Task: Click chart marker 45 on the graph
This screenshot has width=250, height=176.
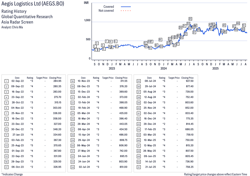Action: [x=224, y=25]
